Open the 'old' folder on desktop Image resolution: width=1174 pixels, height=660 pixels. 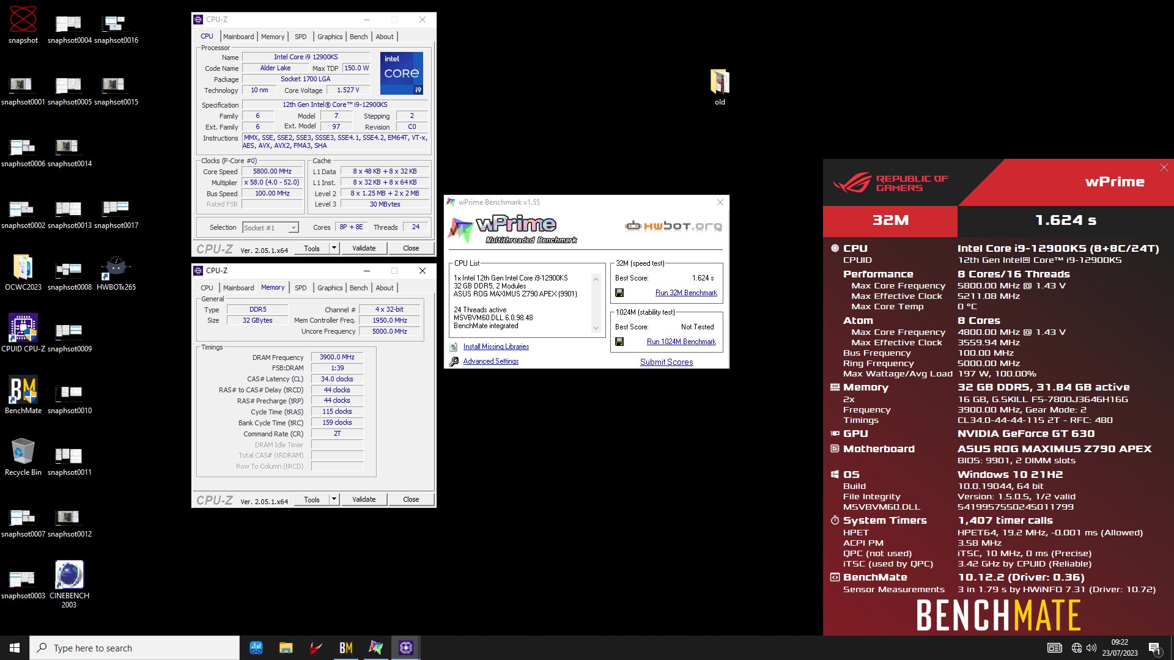point(720,87)
